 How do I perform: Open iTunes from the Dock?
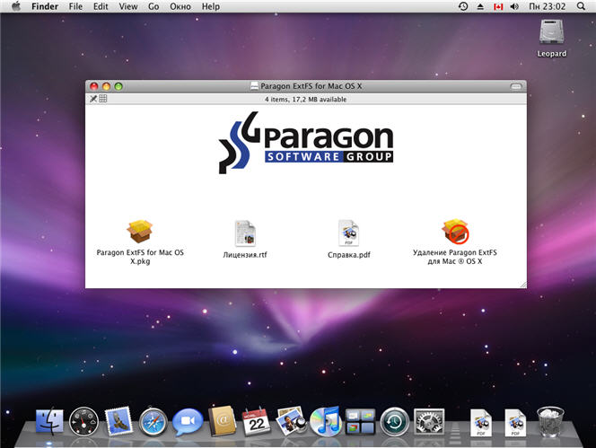325,421
